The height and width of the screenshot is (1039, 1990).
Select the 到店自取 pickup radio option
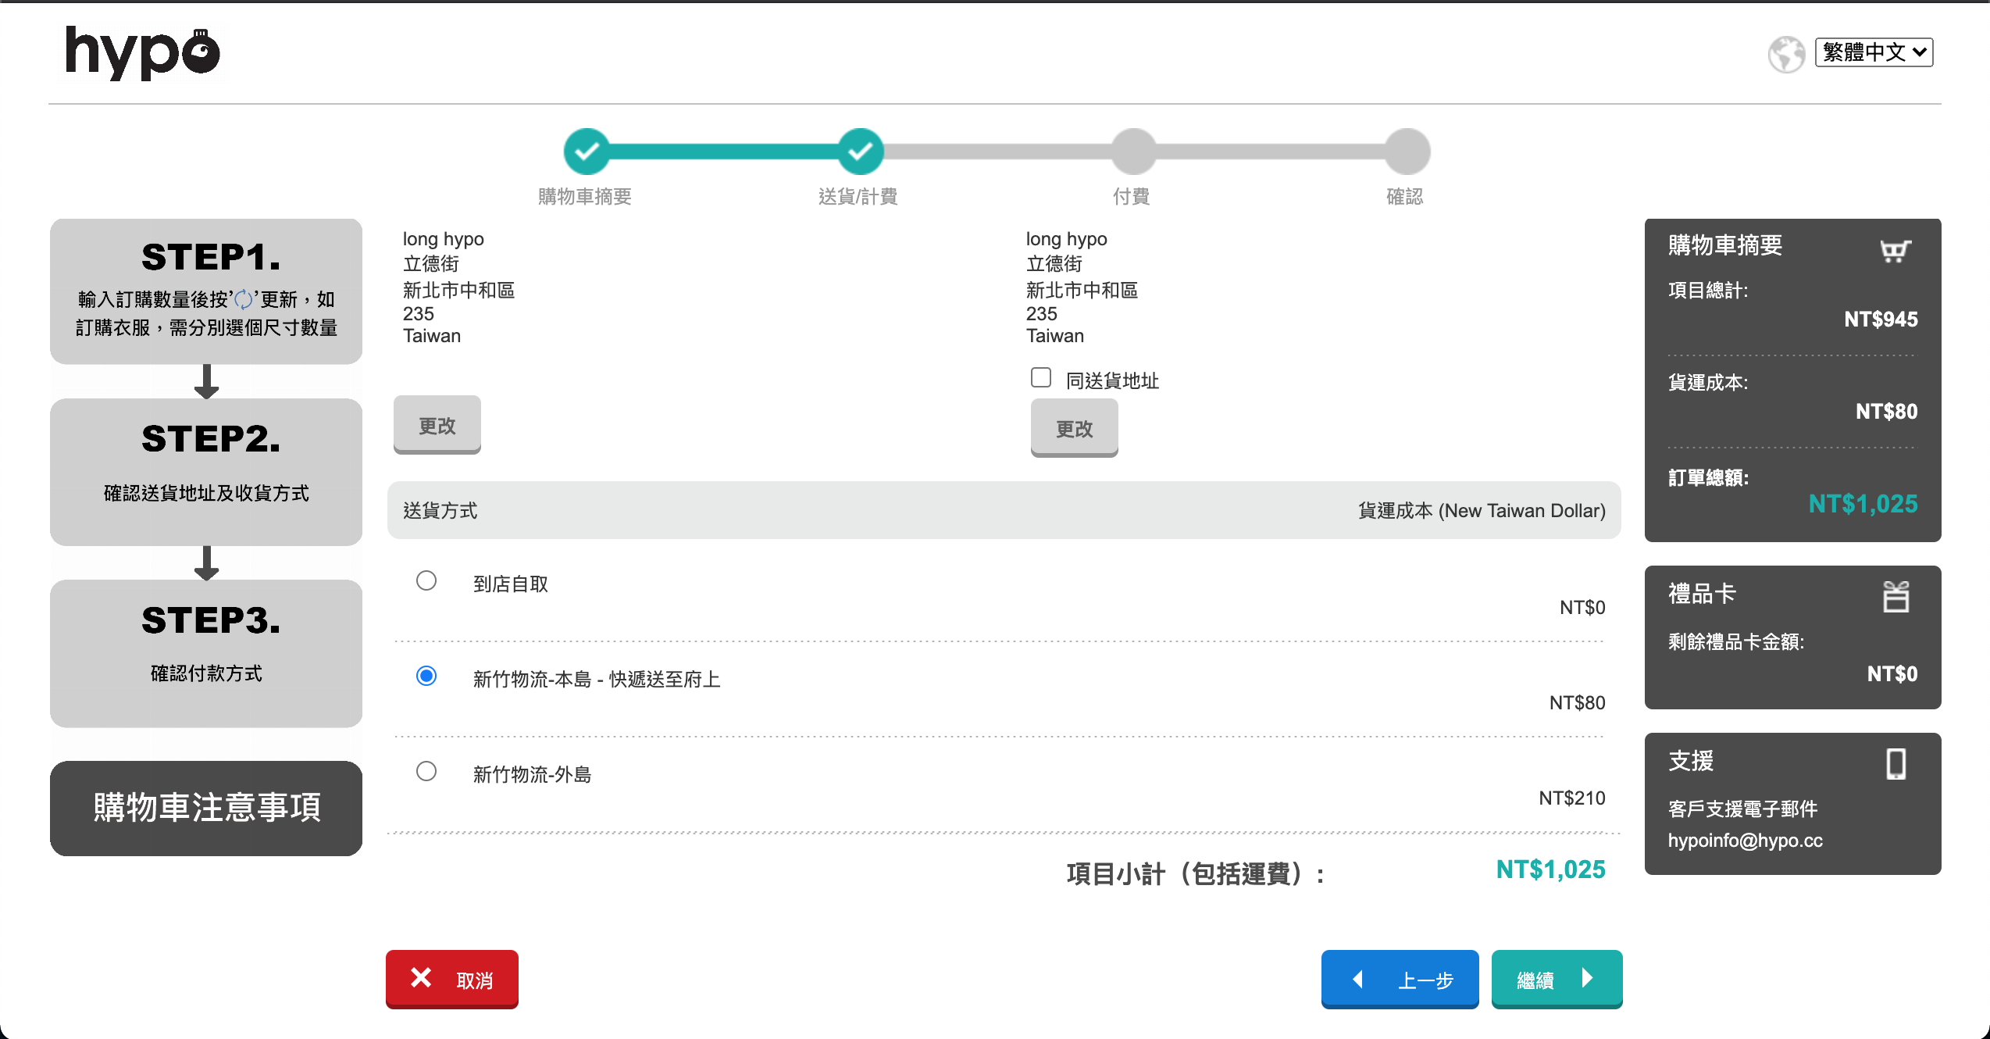[x=426, y=580]
